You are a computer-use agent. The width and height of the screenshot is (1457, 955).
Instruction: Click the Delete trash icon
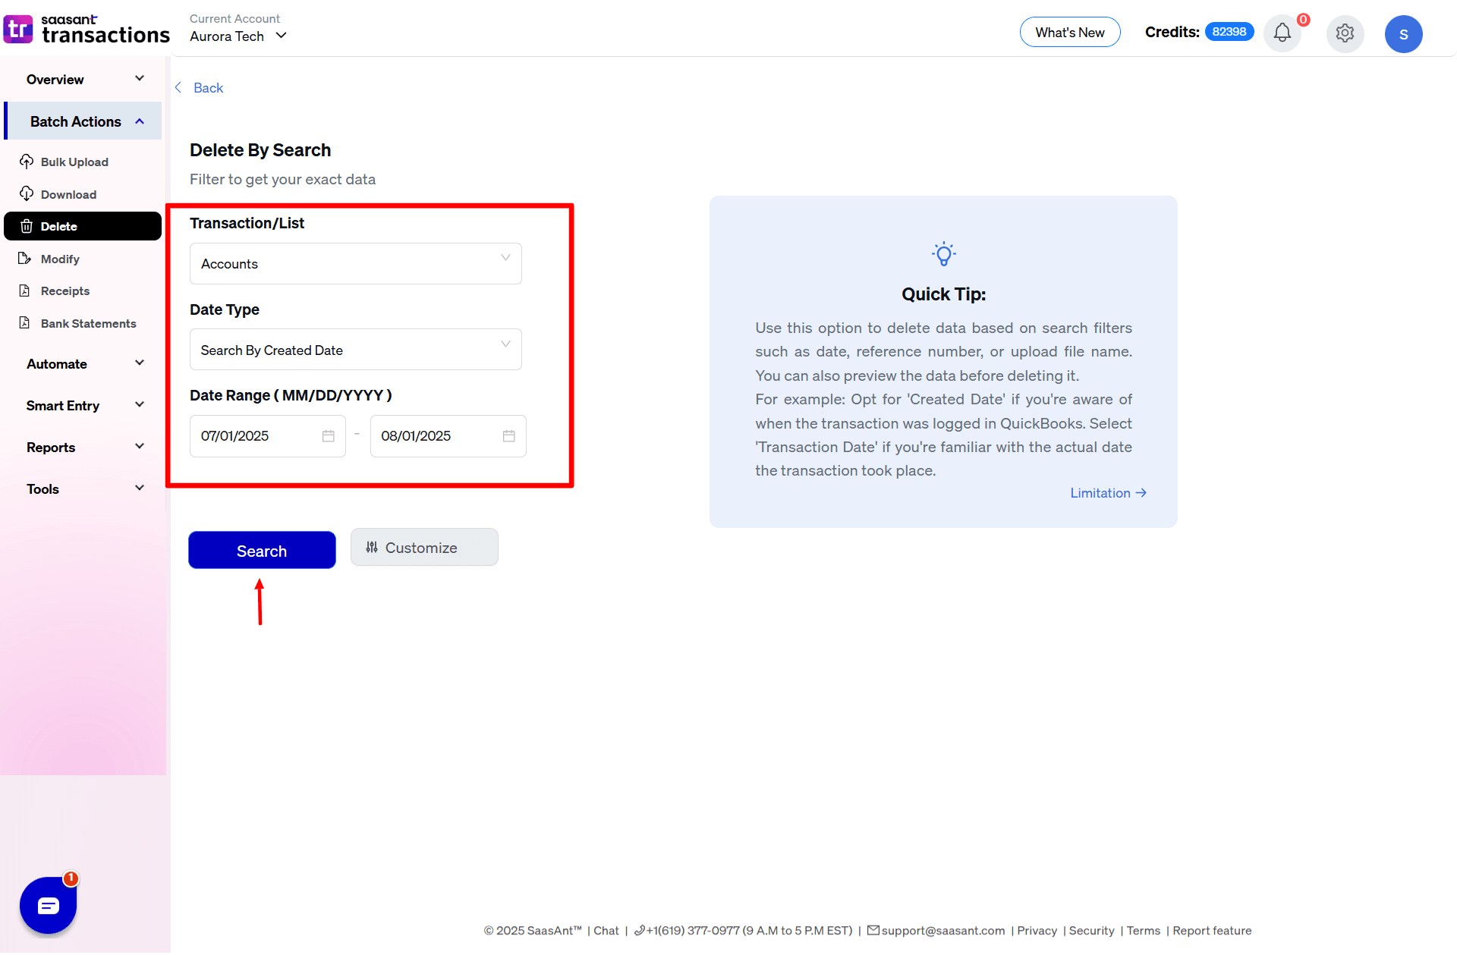click(27, 226)
